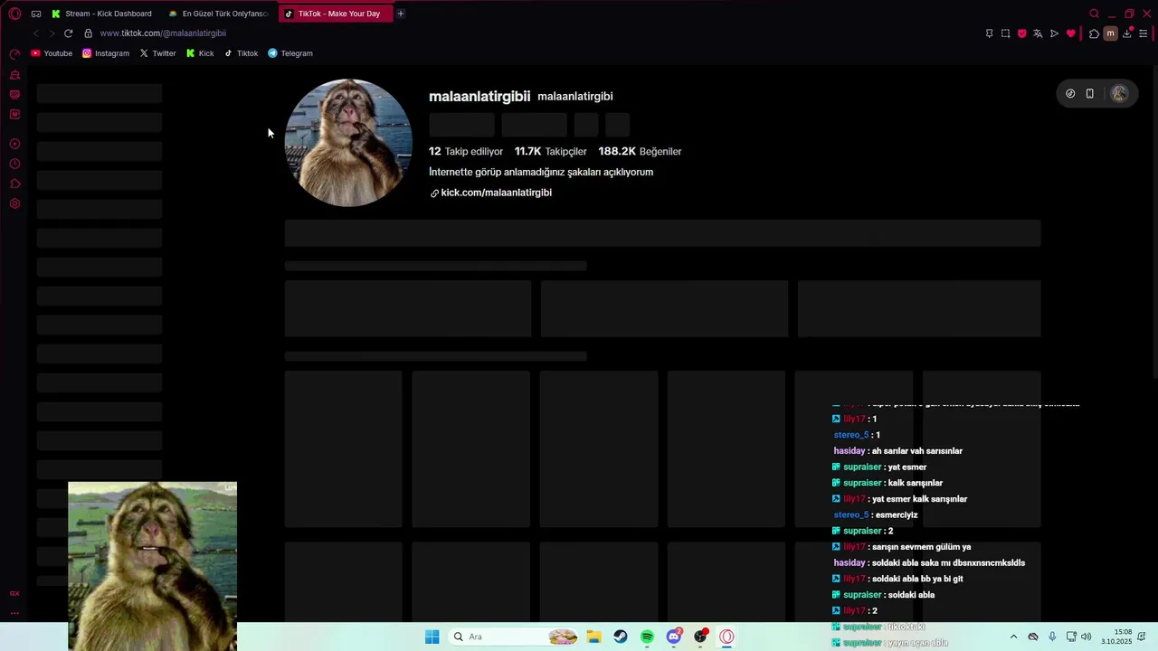Bookmark page with heart icon
1158x651 pixels.
(1071, 33)
